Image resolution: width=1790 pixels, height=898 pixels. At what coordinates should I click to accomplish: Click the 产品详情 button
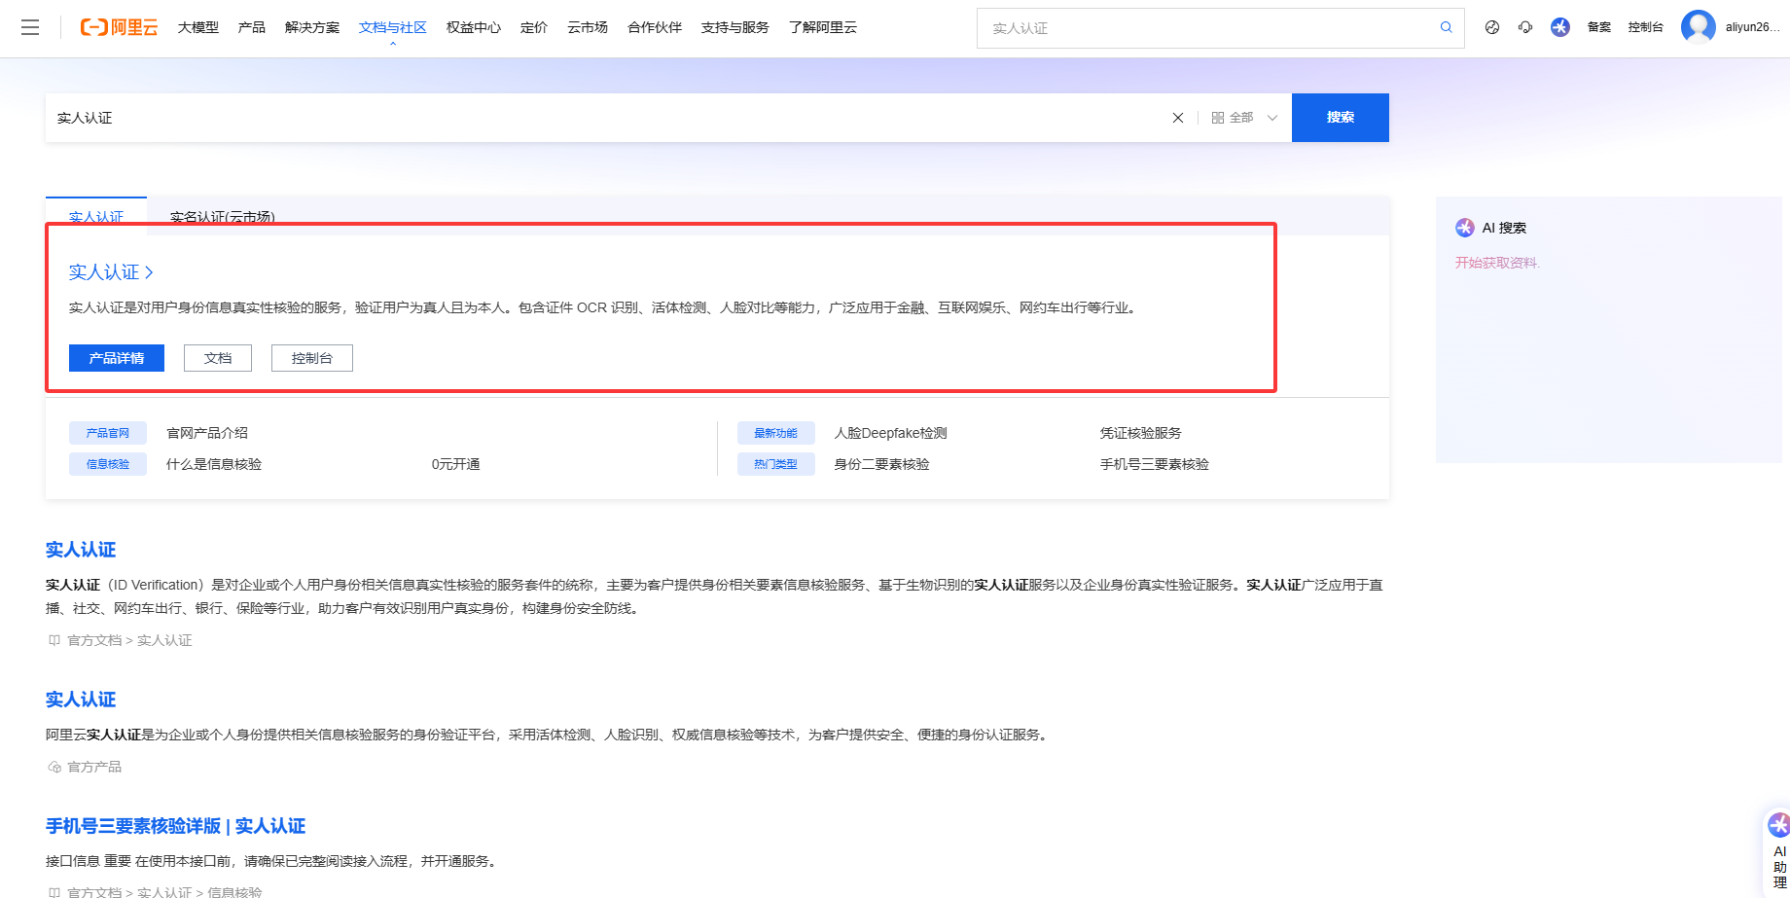[117, 358]
